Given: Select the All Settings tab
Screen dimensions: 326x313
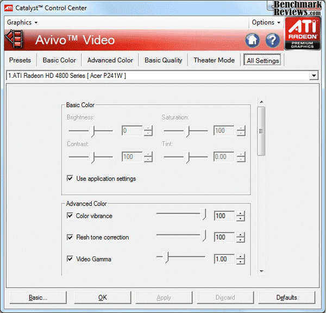Looking at the screenshot, I should 263,60.
